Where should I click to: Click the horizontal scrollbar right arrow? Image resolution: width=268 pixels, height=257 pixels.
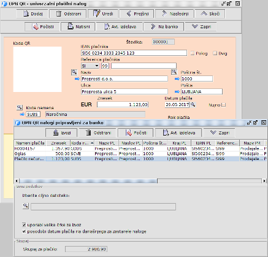pyautogui.click(x=264, y=181)
